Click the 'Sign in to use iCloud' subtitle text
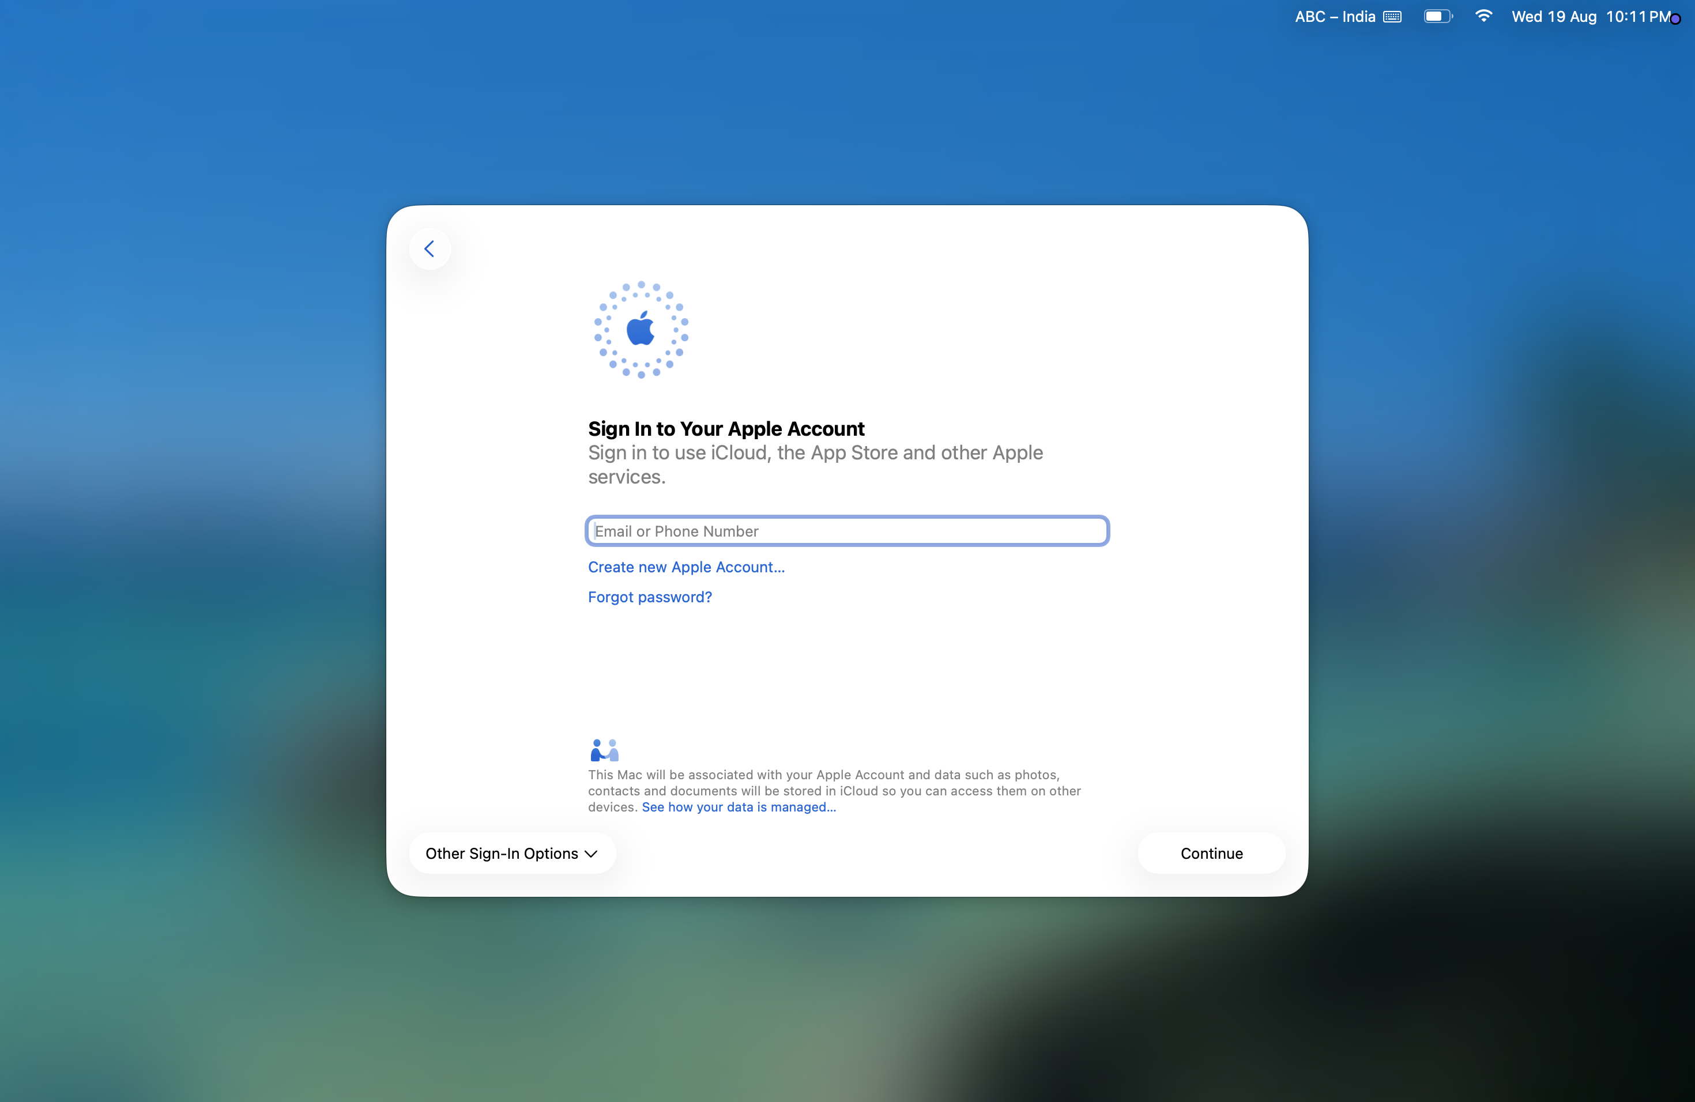This screenshot has width=1695, height=1102. coord(815,464)
